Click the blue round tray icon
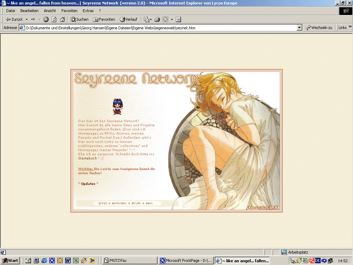This screenshot has width=353, height=265. (x=324, y=261)
